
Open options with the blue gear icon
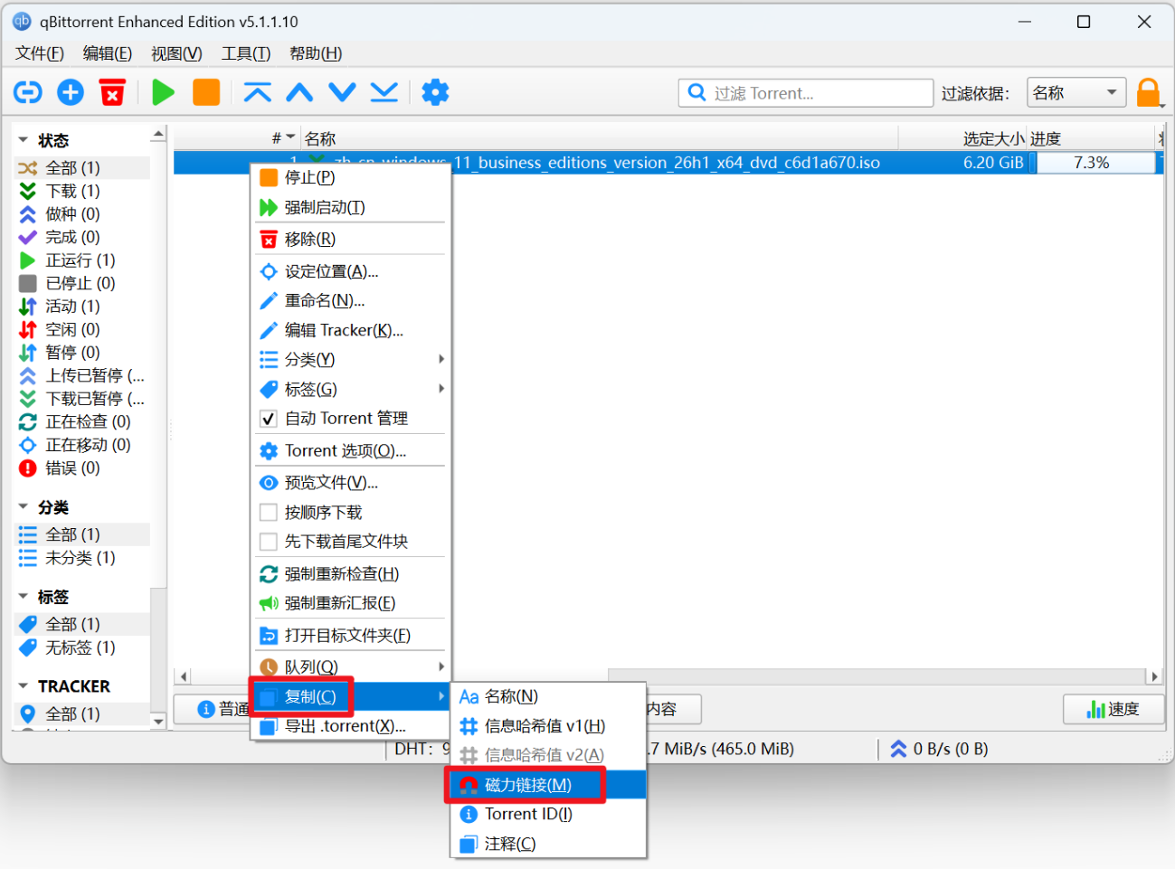click(x=435, y=92)
